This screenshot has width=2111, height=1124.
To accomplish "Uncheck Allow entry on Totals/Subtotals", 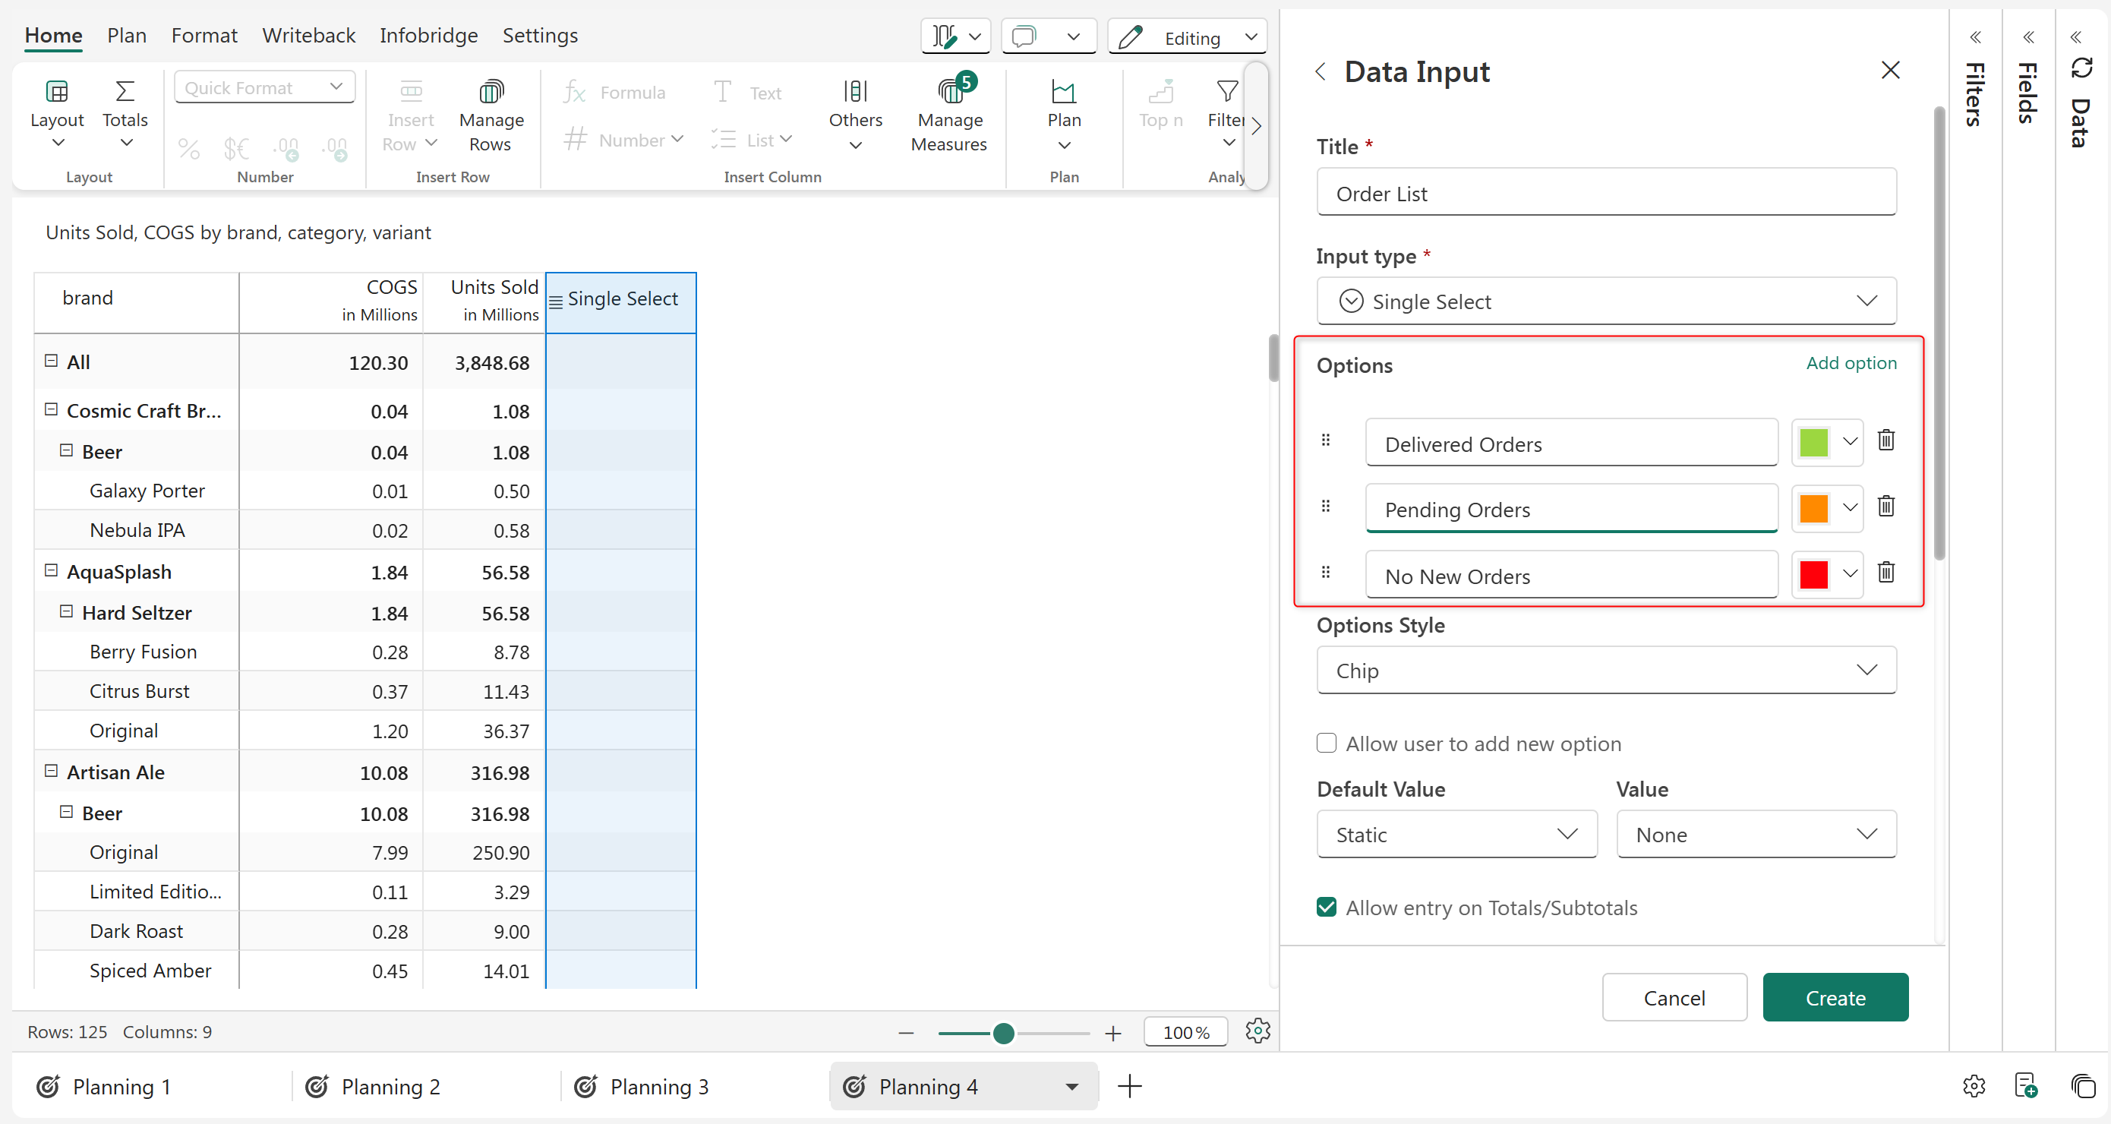I will (1326, 907).
